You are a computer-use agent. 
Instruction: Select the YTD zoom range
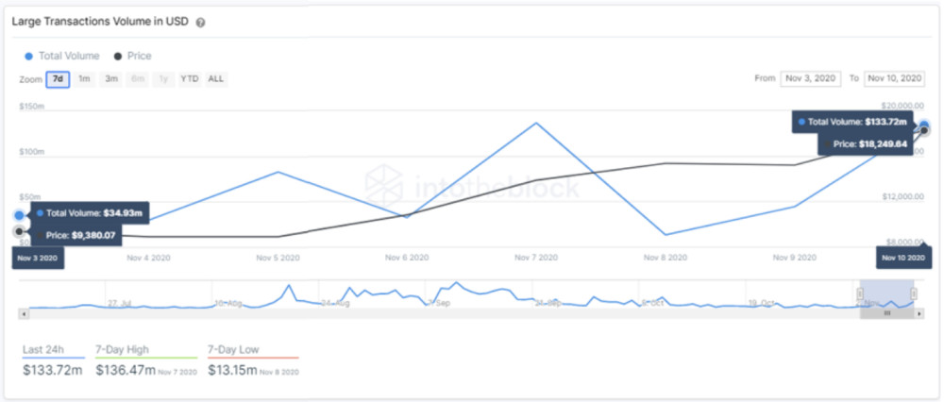[x=190, y=79]
